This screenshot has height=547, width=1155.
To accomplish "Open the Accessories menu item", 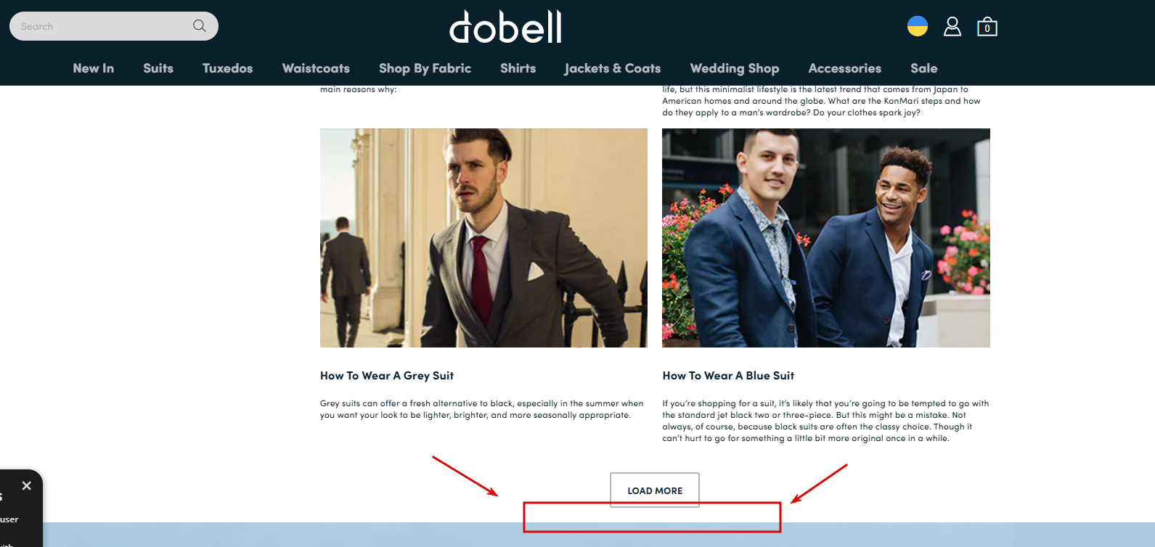I will click(x=845, y=68).
